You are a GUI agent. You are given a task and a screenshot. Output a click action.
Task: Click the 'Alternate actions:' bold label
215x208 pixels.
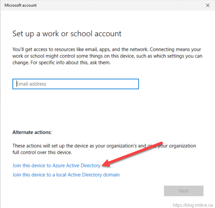[x=32, y=132]
